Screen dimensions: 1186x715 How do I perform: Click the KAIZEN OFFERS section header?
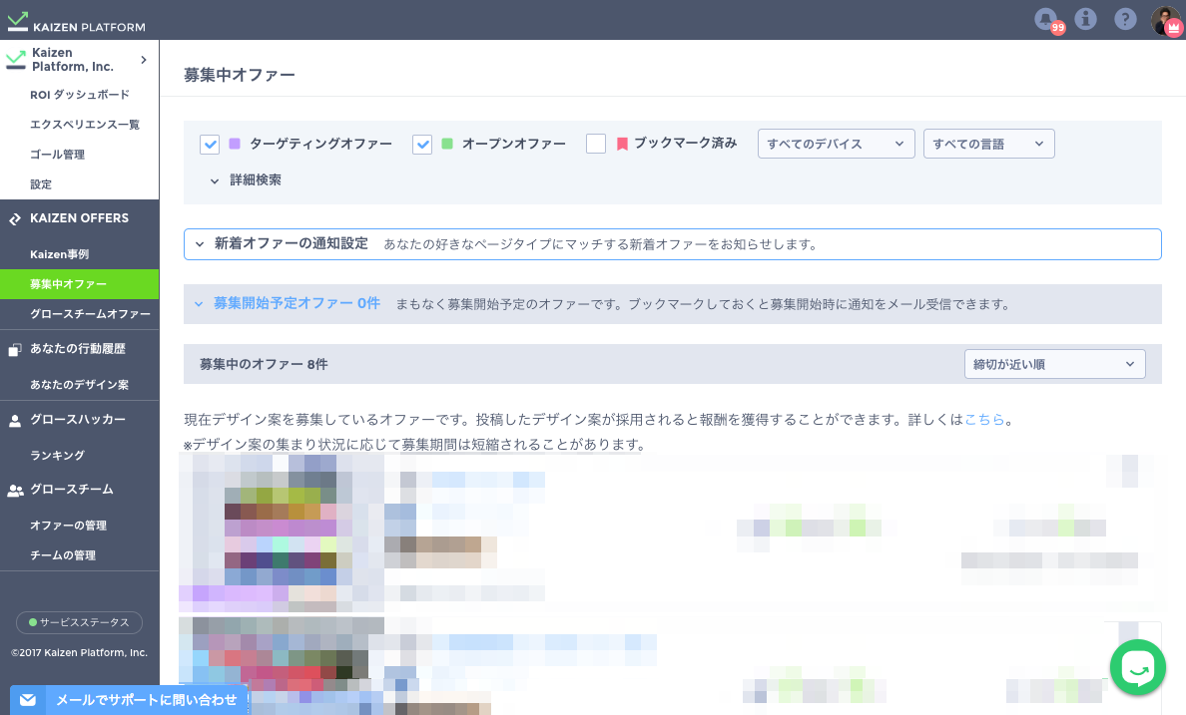80,218
